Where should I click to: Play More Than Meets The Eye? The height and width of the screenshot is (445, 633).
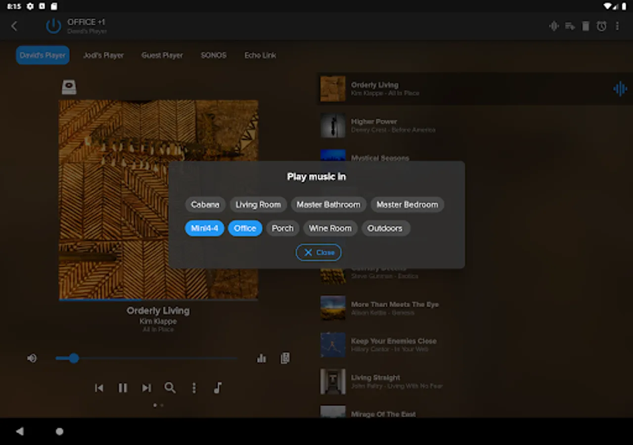tap(475, 309)
